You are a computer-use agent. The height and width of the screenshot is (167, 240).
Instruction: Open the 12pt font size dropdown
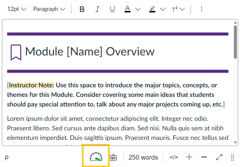coord(17,9)
